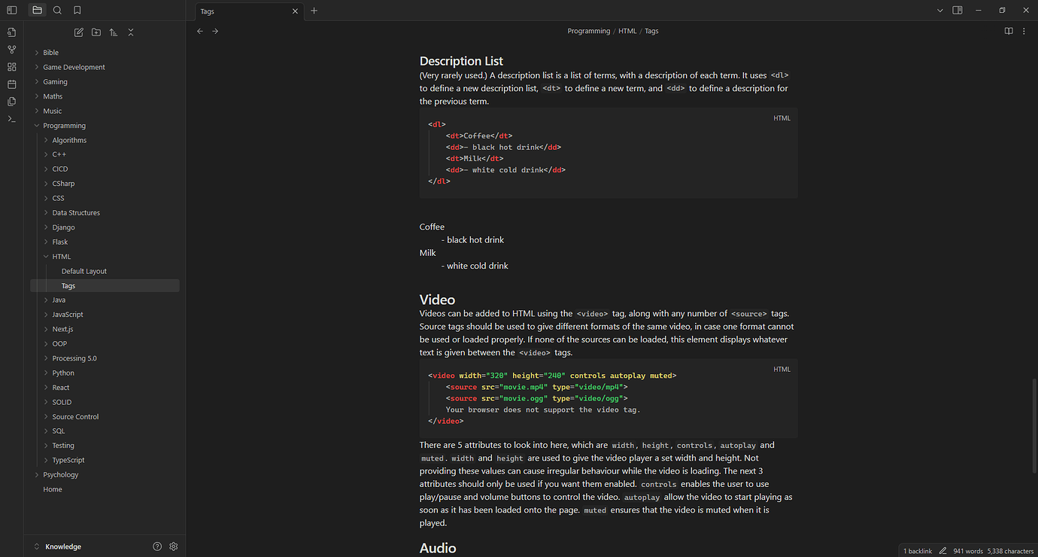Toggle the left sidebar panel

pyautogui.click(x=11, y=11)
